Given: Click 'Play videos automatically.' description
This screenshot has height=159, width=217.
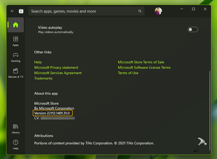Looking at the screenshot, I should 56,32.
